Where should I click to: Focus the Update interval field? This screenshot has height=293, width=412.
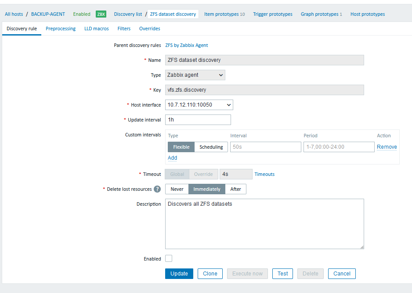[198, 120]
